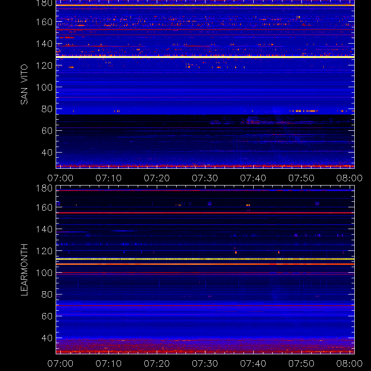Click the 07:50 time label below SAN VITO plot

pyautogui.click(x=301, y=178)
